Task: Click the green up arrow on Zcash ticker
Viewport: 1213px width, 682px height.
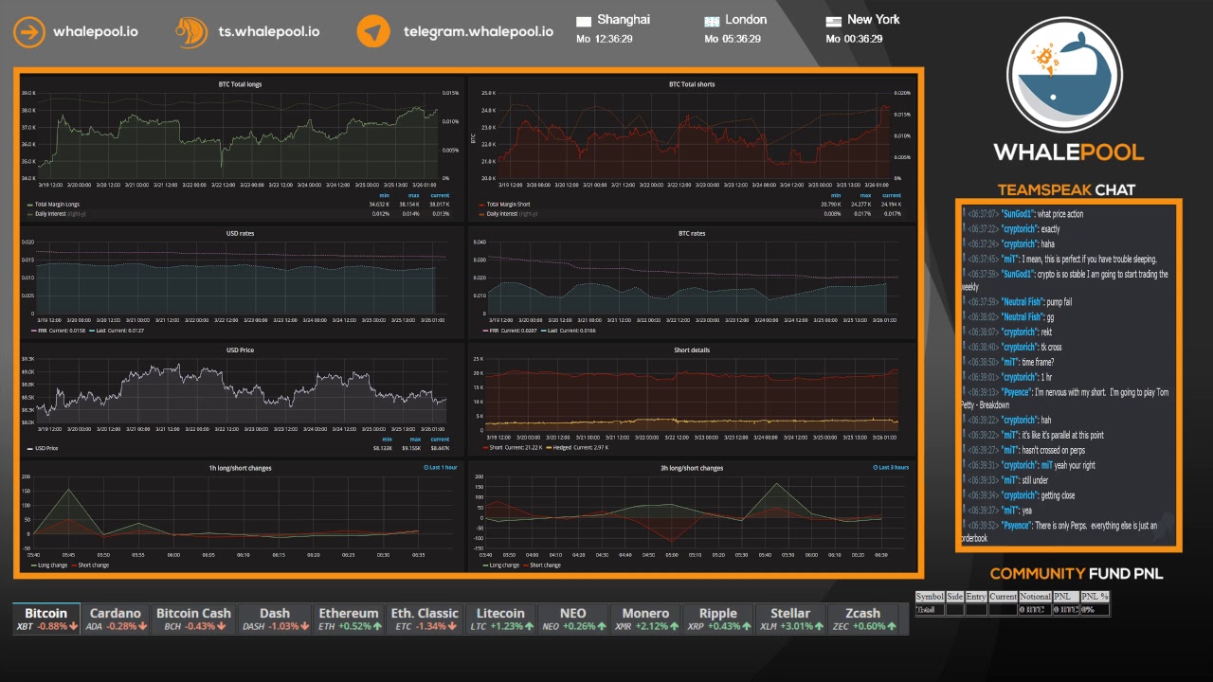Action: pyautogui.click(x=890, y=626)
